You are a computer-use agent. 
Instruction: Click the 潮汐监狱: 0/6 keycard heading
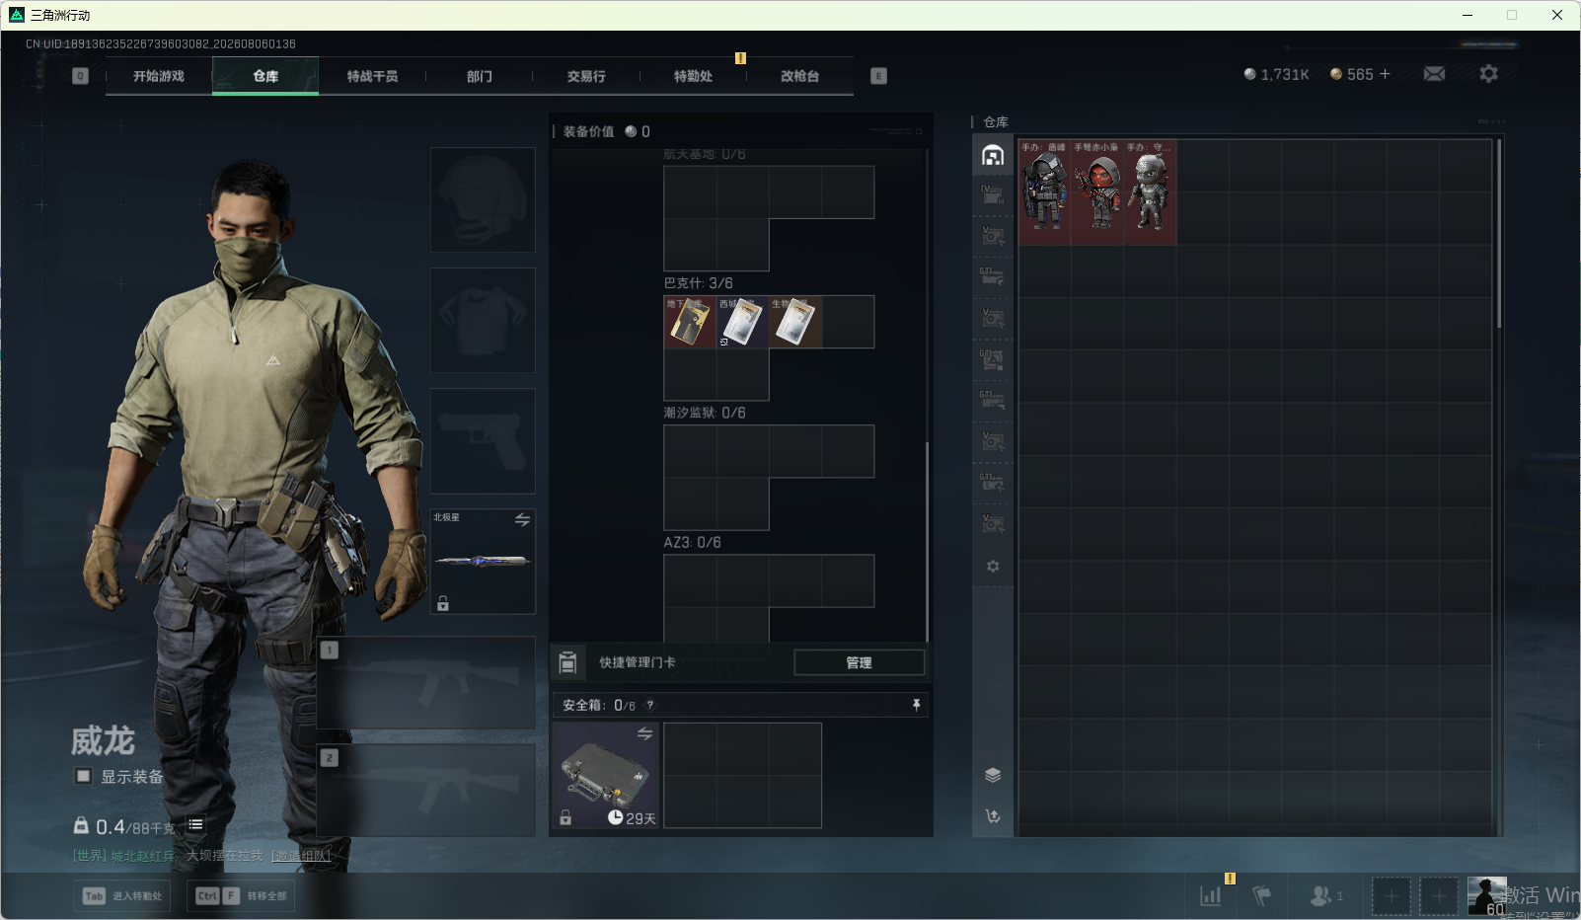tap(705, 413)
